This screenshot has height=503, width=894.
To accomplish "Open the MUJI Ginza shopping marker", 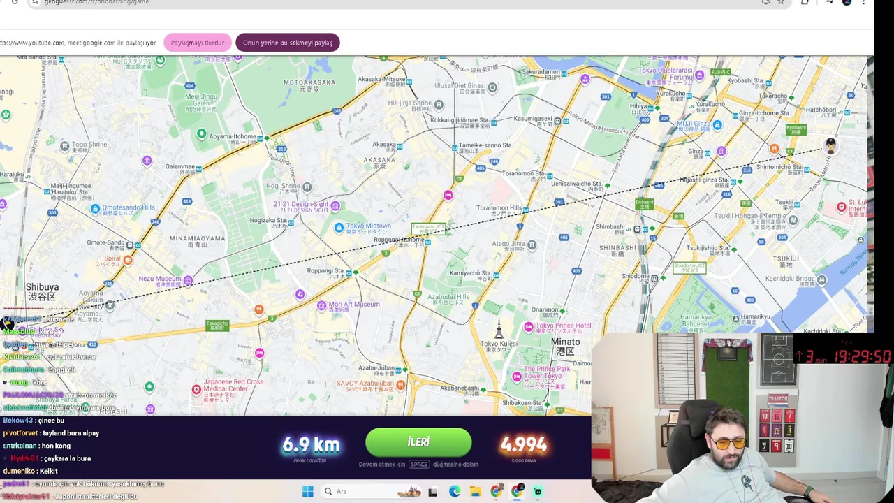I will tap(717, 125).
